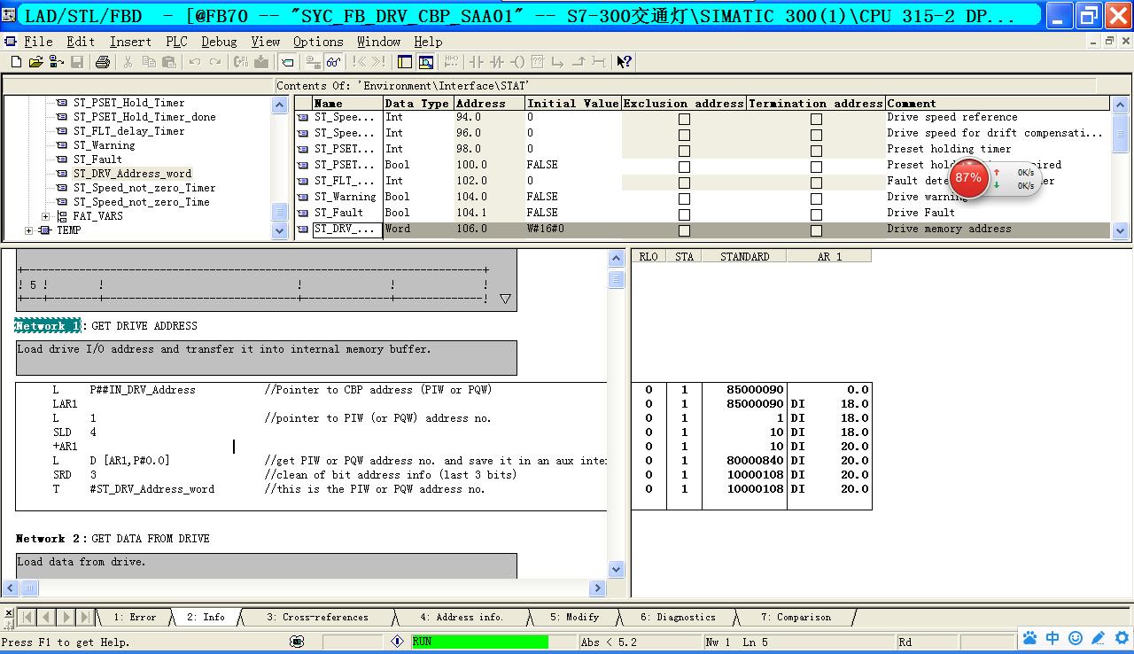Screen dimensions: 1134x654
Task: Open the Debug menu
Action: [218, 42]
